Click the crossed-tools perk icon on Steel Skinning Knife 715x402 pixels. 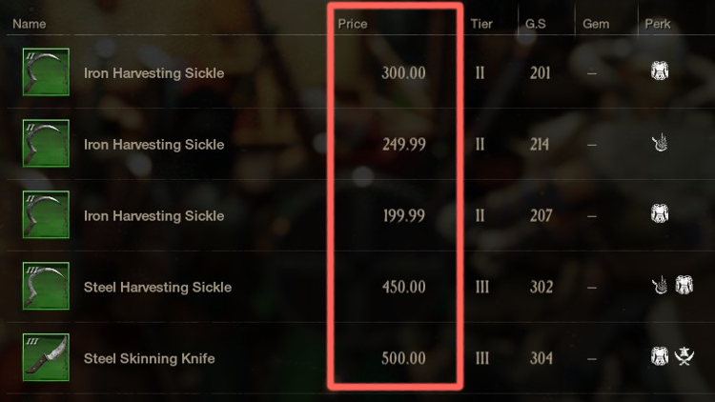[x=683, y=358]
